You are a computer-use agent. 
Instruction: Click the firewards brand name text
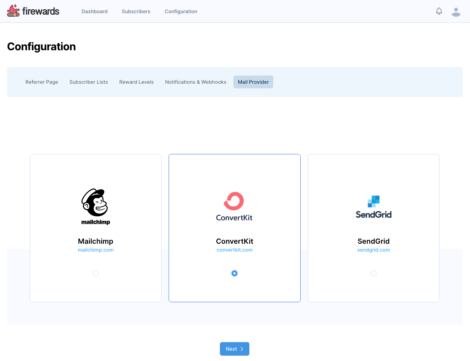[x=41, y=11]
